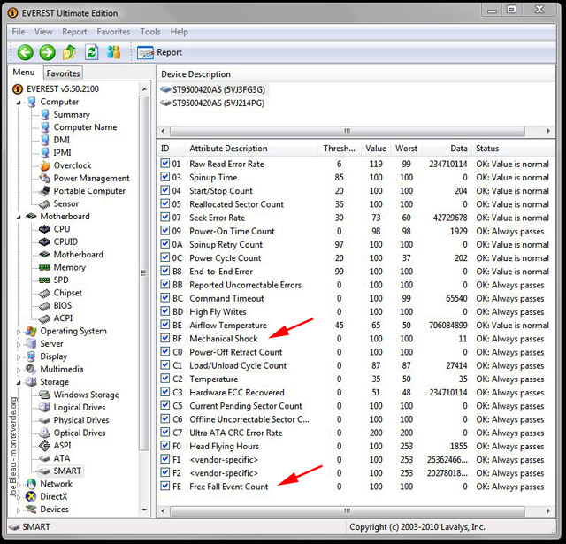
Task: Select the CPUID chip icon
Action: tap(45, 241)
